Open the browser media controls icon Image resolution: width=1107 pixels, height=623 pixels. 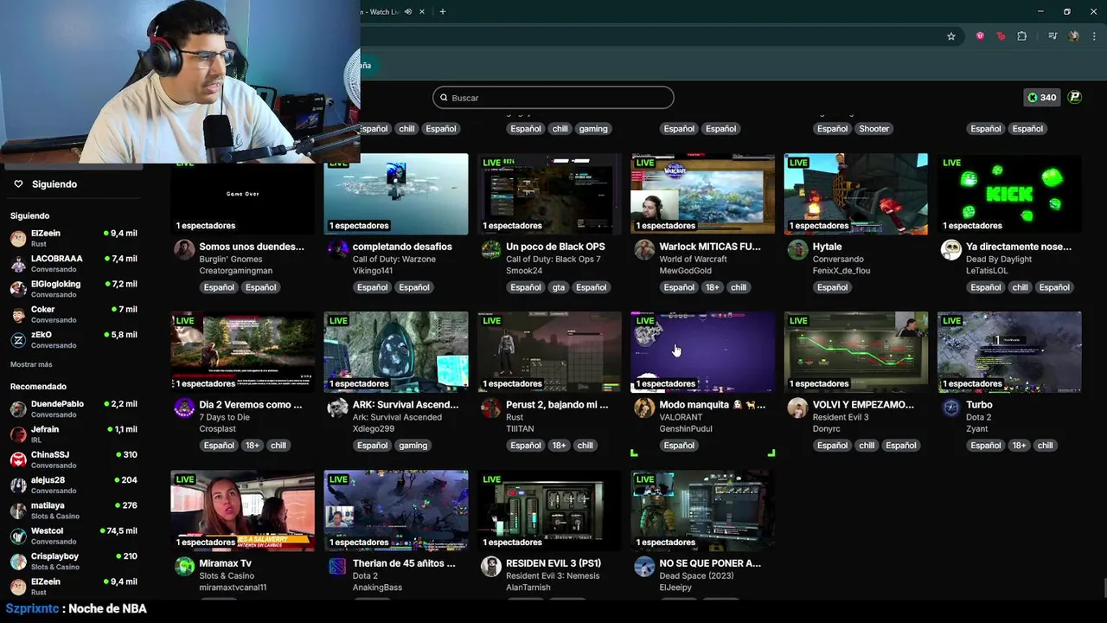pyautogui.click(x=1053, y=36)
